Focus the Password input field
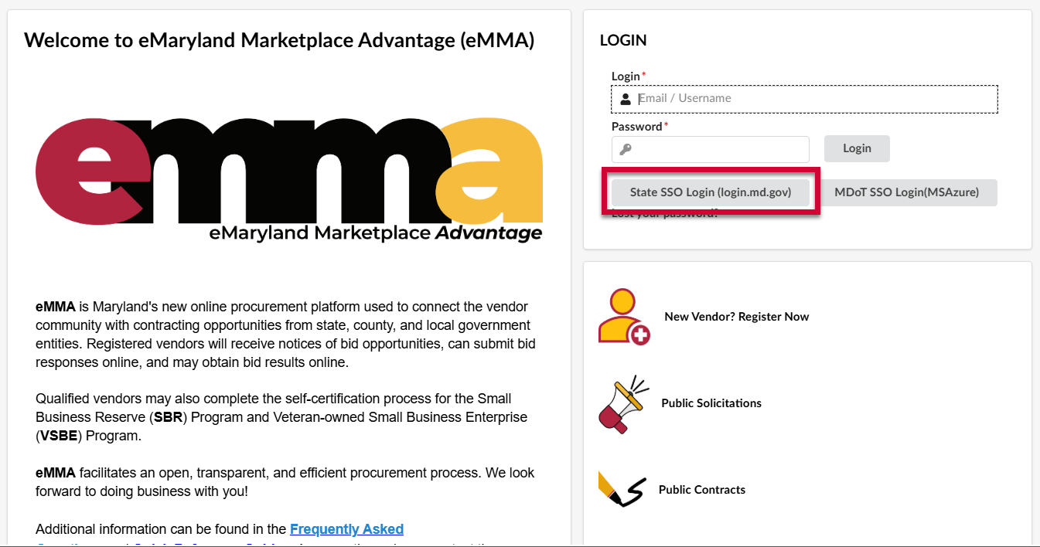1040x547 pixels. [x=711, y=149]
